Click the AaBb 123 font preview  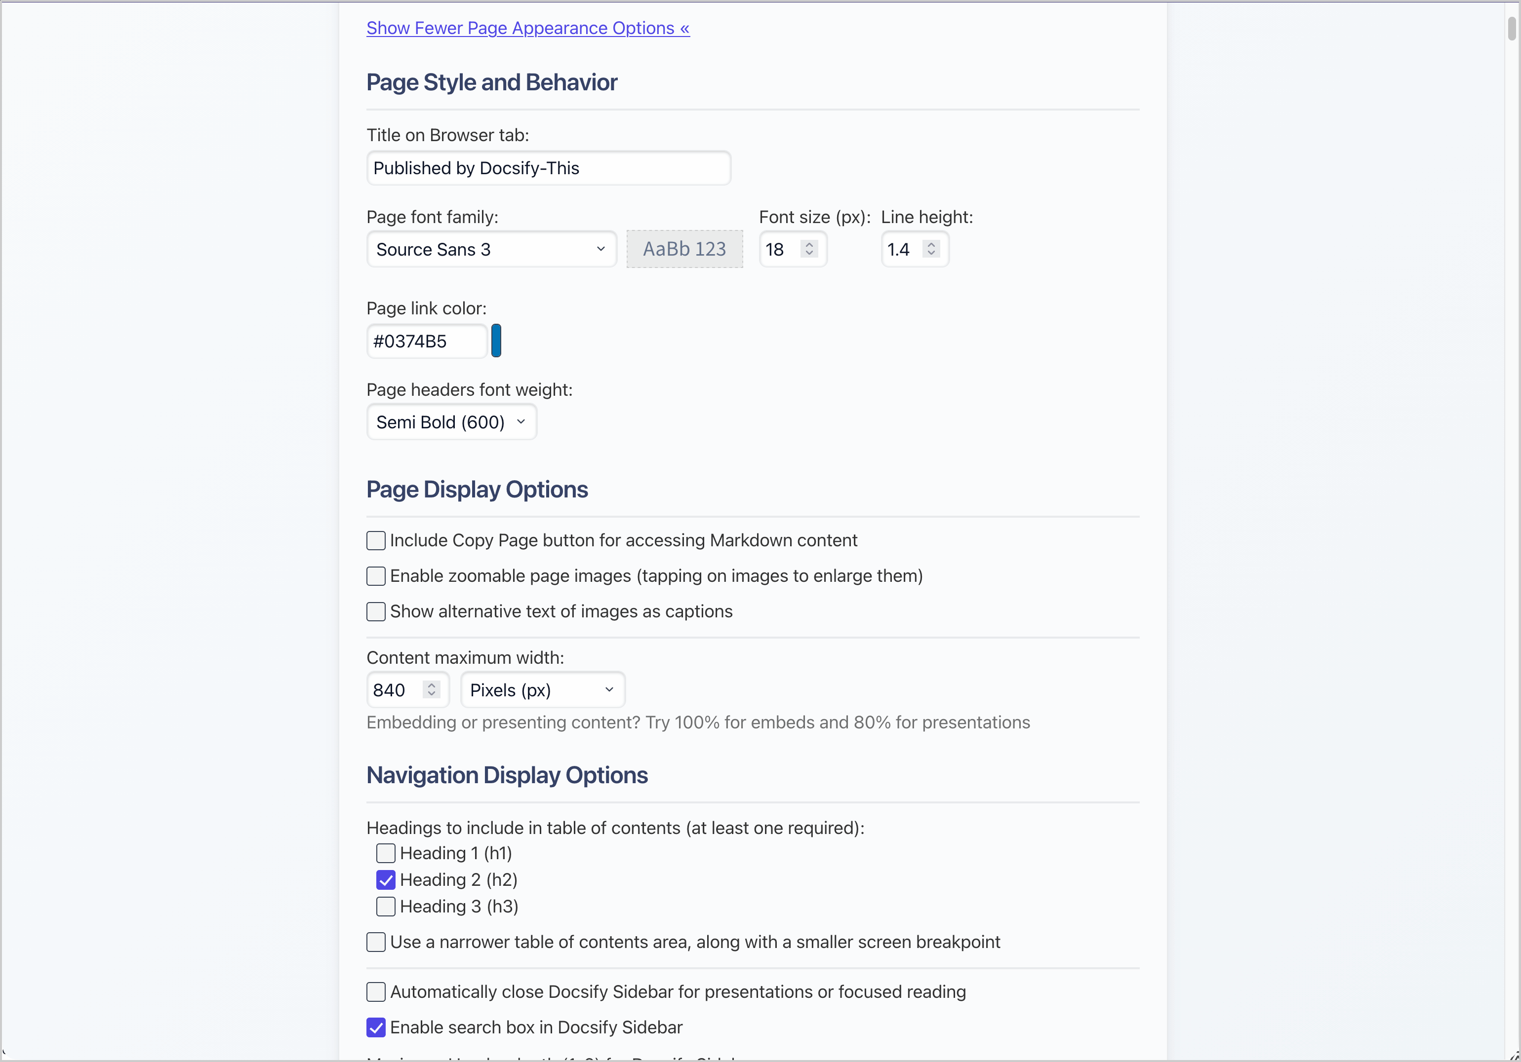point(683,249)
